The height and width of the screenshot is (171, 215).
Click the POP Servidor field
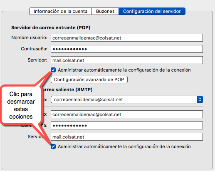[127, 60]
